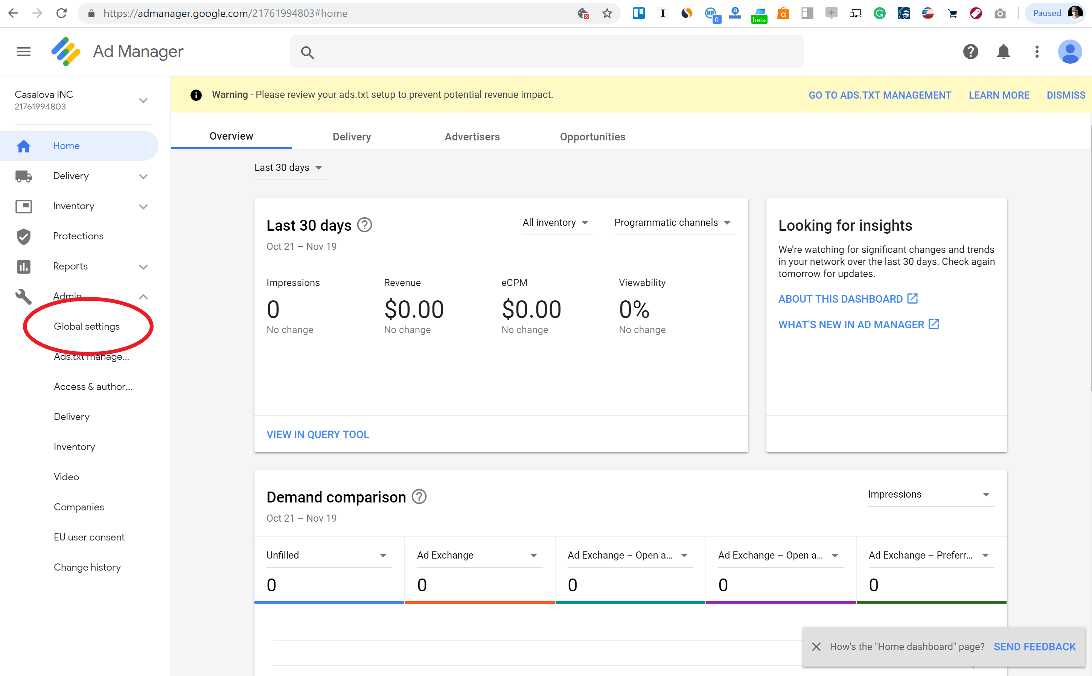Click View in Query Tool link

tap(317, 435)
